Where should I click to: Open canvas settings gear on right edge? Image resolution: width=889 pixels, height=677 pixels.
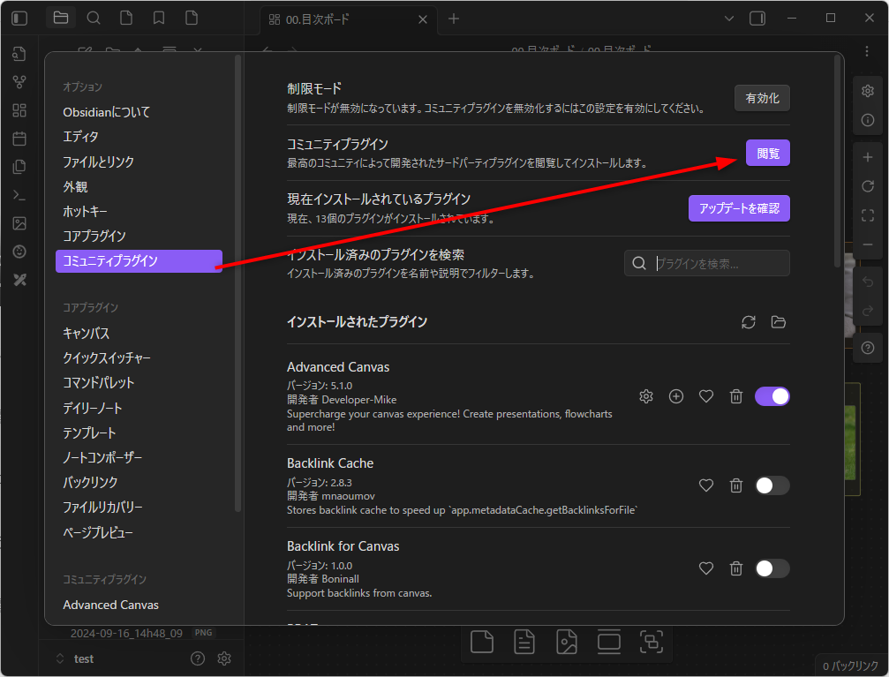pyautogui.click(x=868, y=91)
